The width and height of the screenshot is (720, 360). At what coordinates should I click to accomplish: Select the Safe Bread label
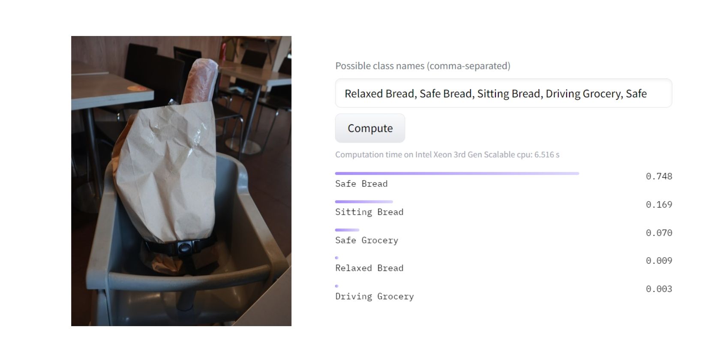(x=361, y=183)
